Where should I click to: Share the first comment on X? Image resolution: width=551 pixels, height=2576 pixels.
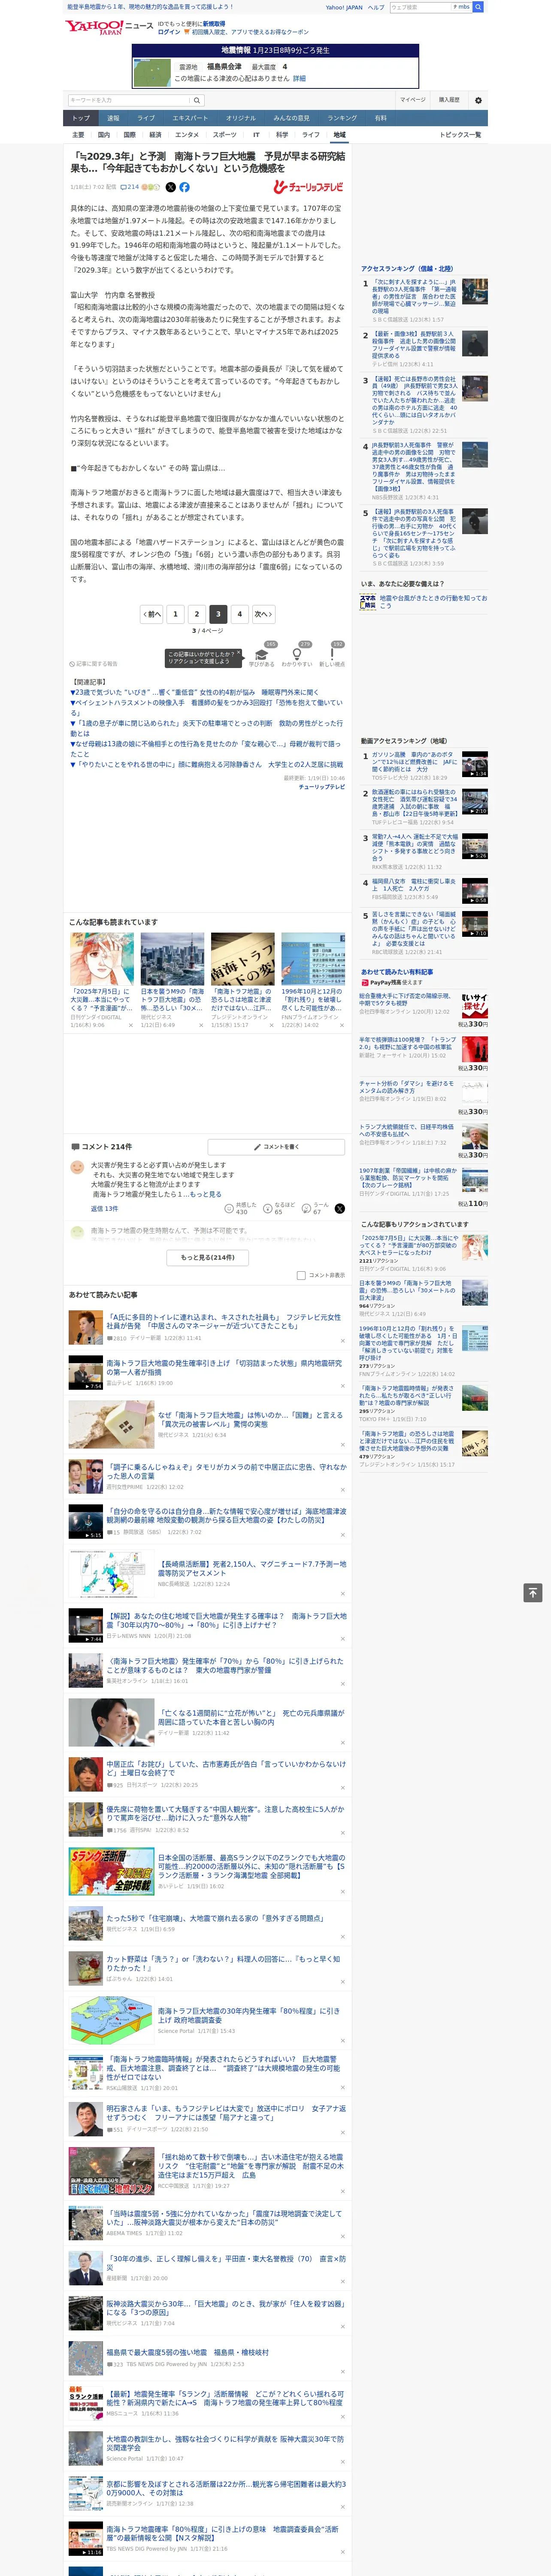[340, 1209]
